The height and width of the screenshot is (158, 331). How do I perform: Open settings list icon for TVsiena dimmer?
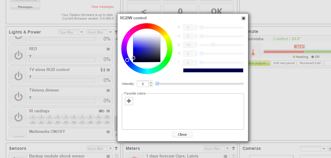click(x=108, y=90)
